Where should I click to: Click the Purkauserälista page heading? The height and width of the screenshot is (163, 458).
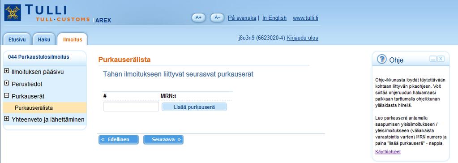click(124, 60)
